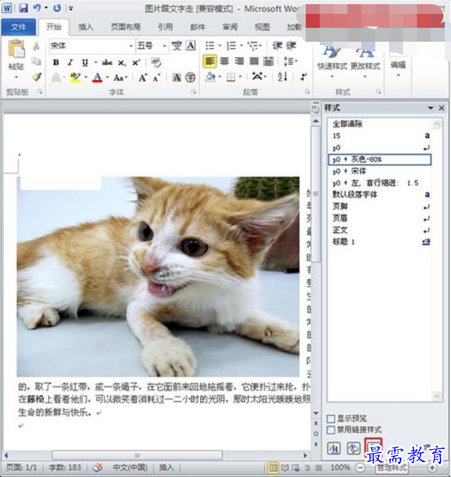
Task: Switch to the 页面布局 tab
Action: point(125,27)
